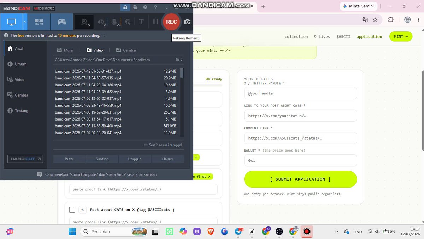The height and width of the screenshot is (239, 424).
Task: Open the scheduled recording clock icon
Action: [x=145, y=7]
